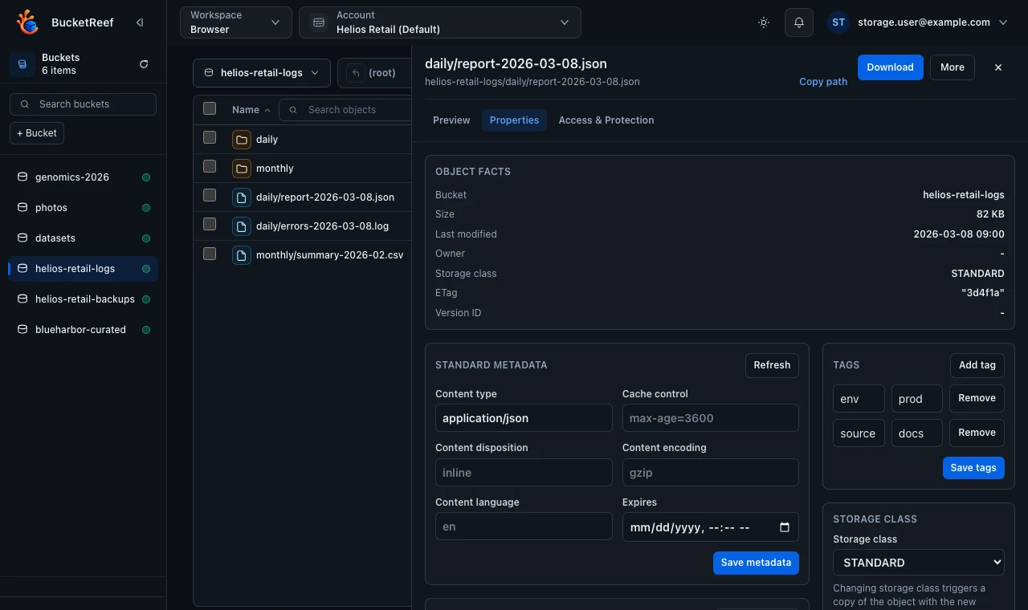
Task: Click file icon of monthly/summary-2026-02.csv
Action: coord(242,254)
